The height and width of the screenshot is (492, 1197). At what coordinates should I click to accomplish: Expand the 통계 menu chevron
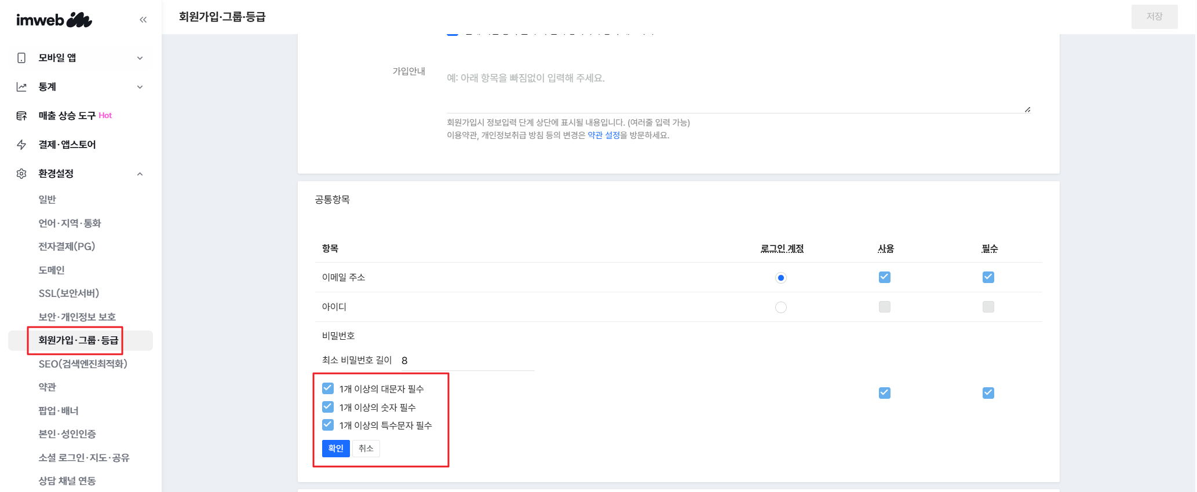click(139, 86)
